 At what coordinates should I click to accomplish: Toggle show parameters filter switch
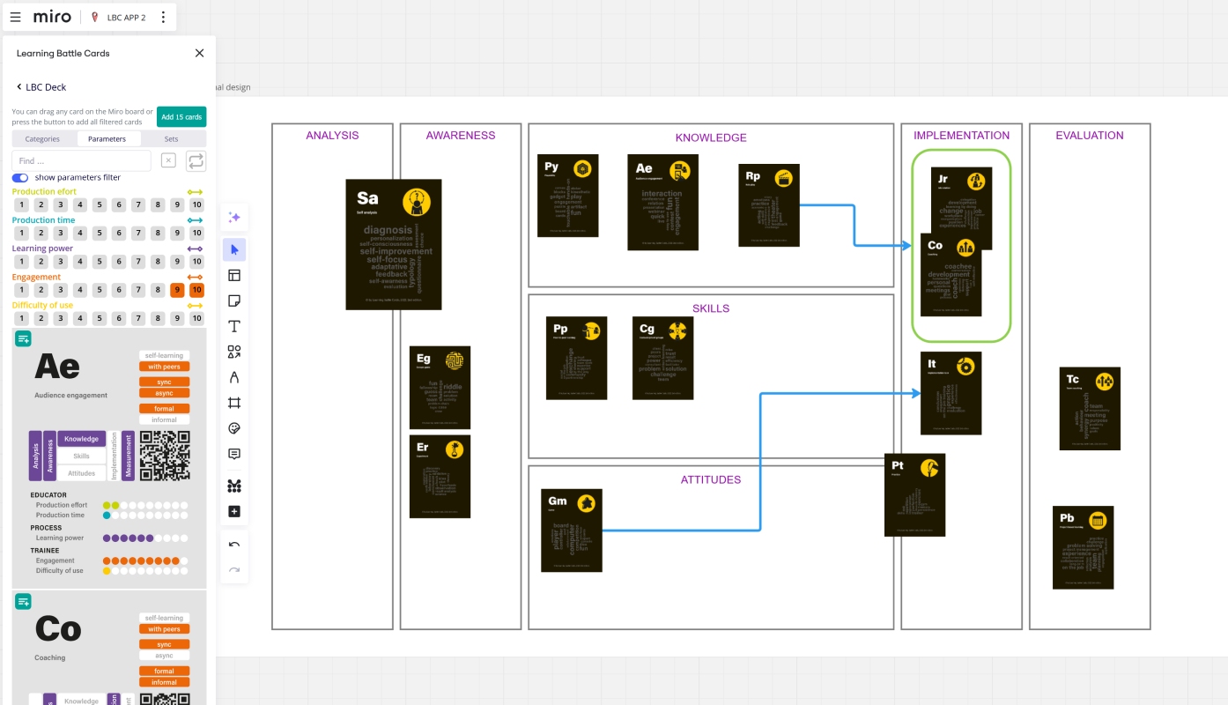tap(20, 178)
